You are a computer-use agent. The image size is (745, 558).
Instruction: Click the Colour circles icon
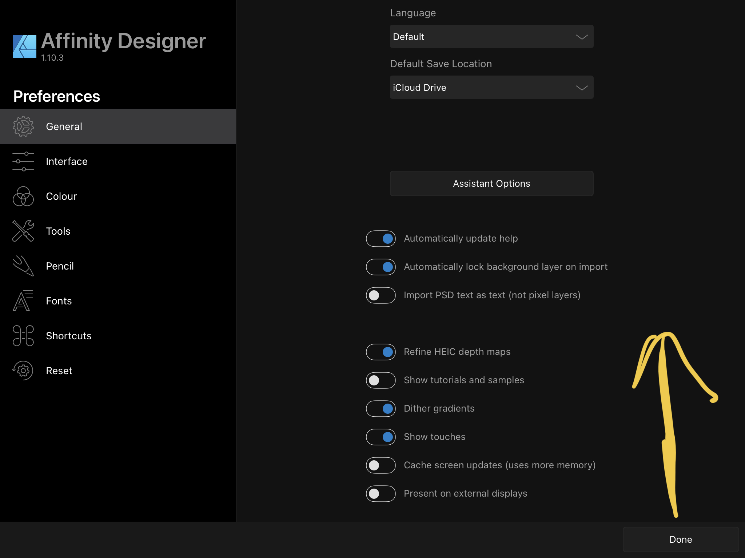23,196
